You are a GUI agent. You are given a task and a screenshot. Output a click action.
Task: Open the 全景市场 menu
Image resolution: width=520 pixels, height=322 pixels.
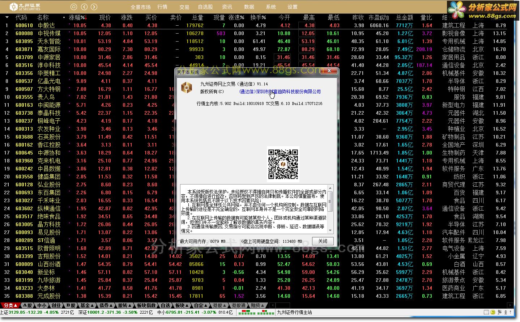pos(141,7)
